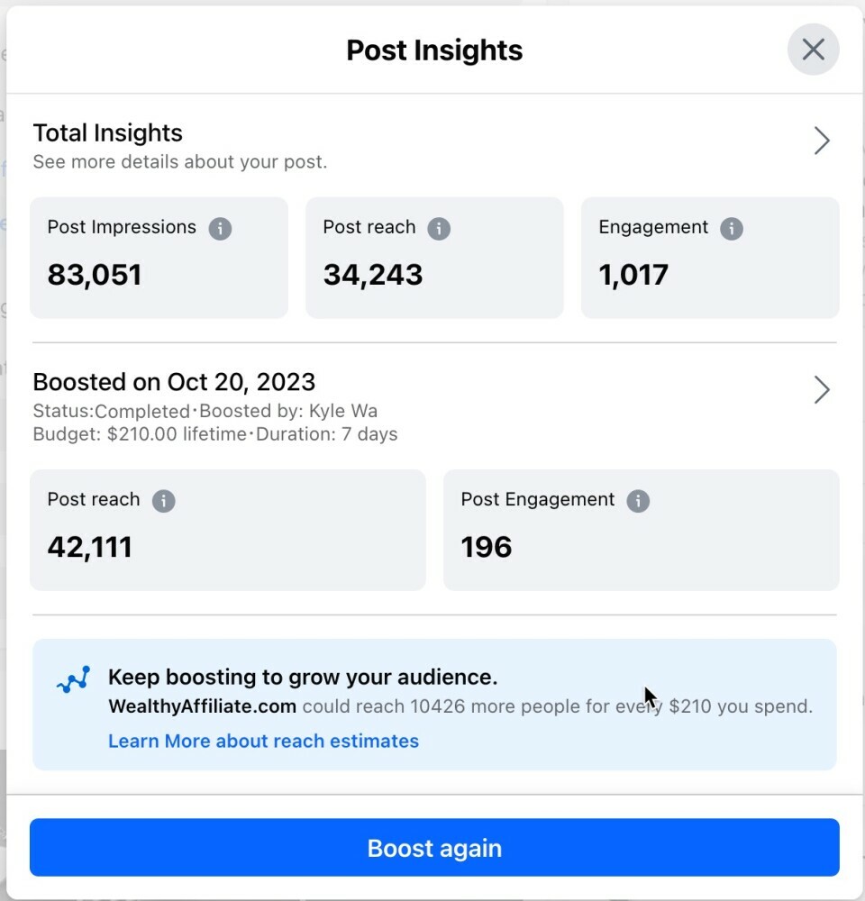
Task: Open Learn More about reach estimates link
Action: (x=263, y=742)
